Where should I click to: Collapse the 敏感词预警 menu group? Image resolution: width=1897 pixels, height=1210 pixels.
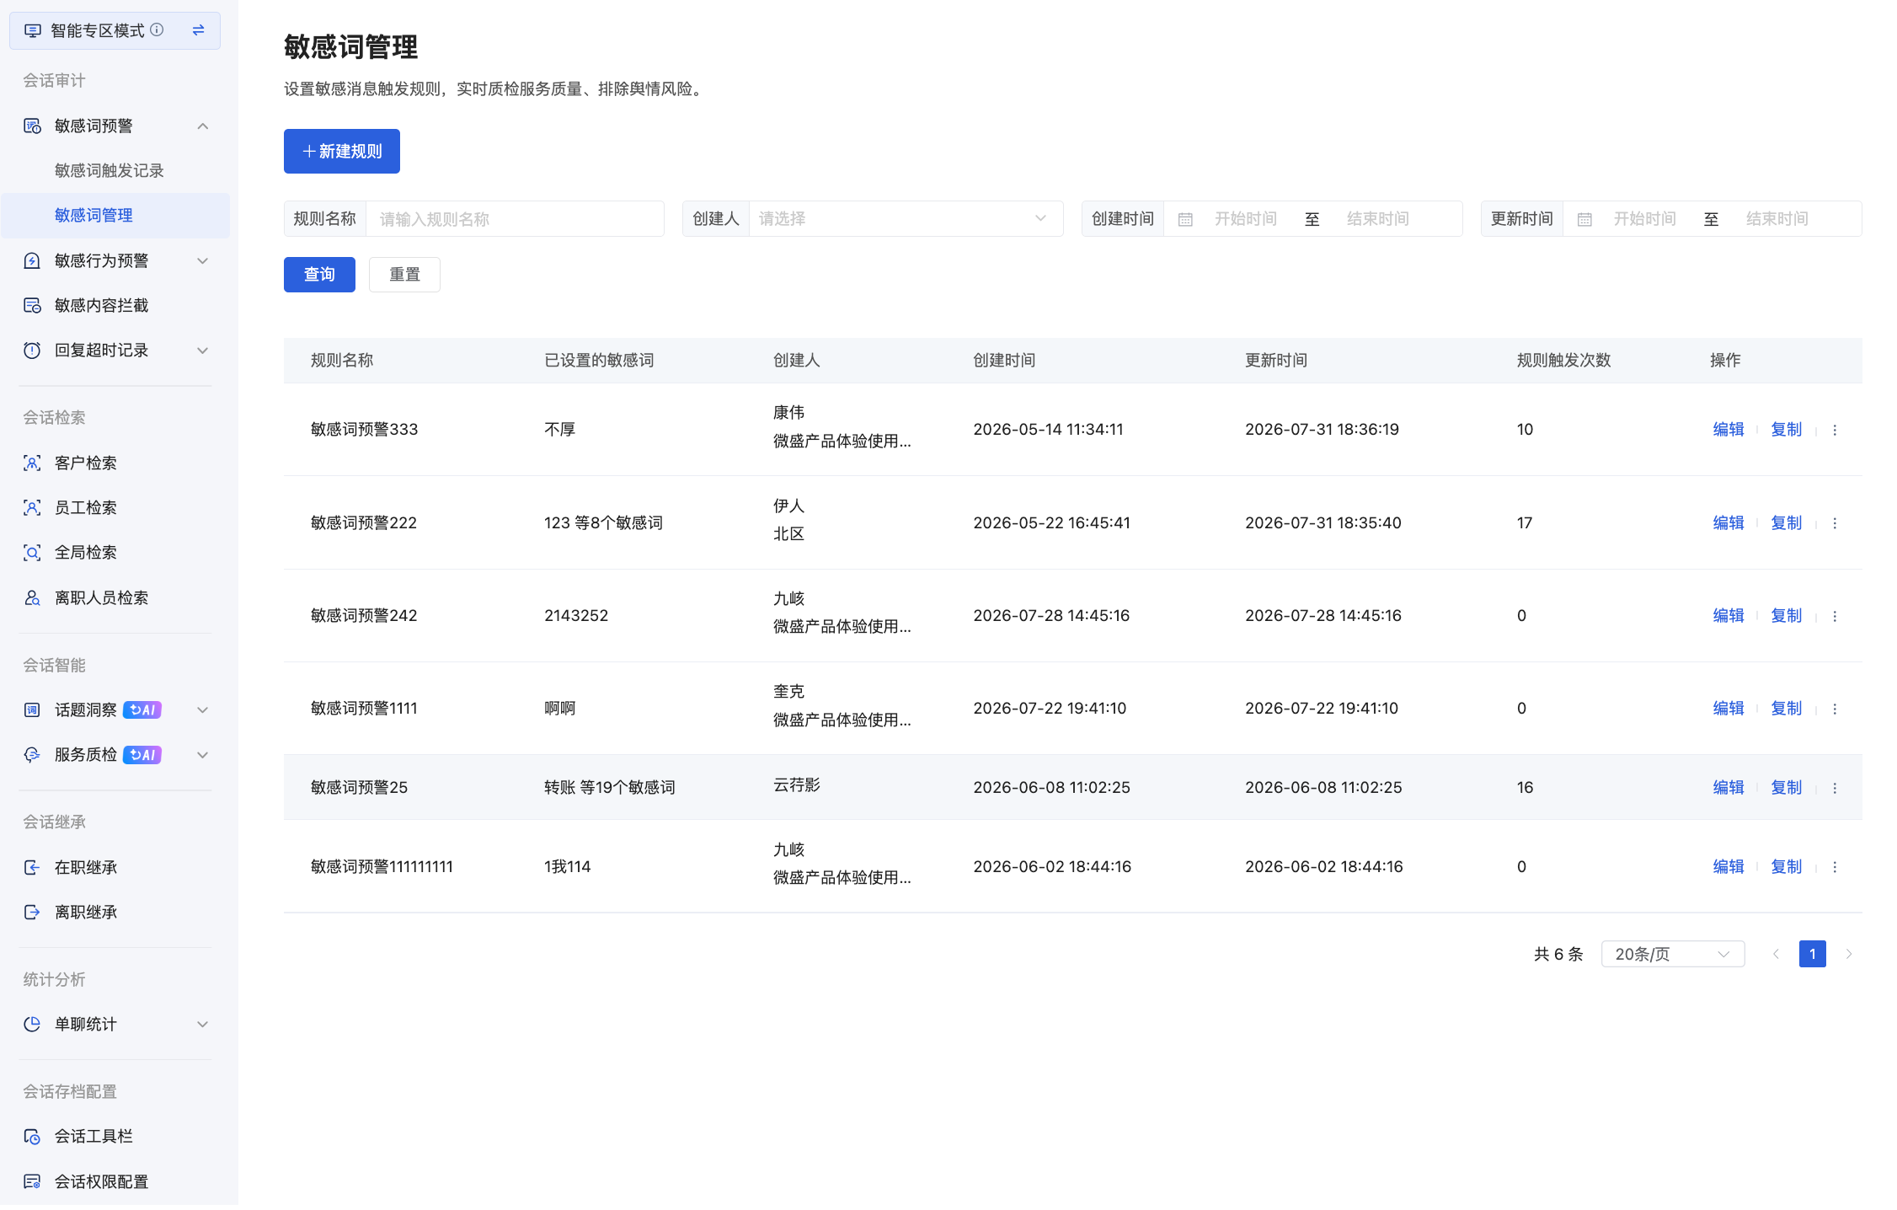point(203,126)
